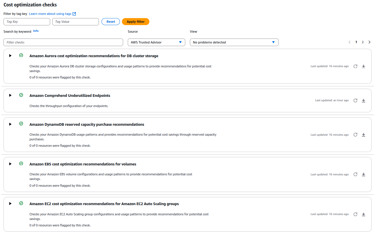
Task: Open the View dropdown showing No problems detected
Action: [234, 42]
